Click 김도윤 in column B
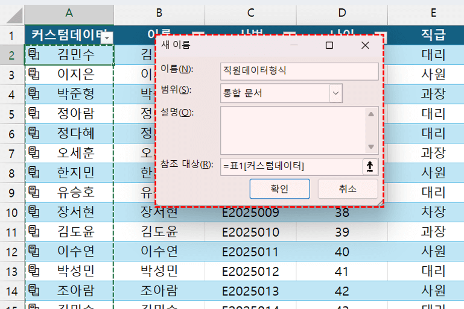Viewport: 464px width, 309px height. point(159,232)
